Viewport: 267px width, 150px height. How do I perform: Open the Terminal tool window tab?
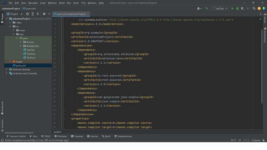pyautogui.click(x=77, y=136)
